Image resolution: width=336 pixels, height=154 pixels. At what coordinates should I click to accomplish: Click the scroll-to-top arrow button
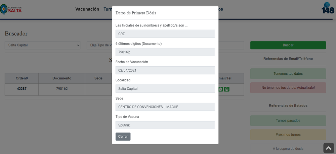pyautogui.click(x=329, y=148)
